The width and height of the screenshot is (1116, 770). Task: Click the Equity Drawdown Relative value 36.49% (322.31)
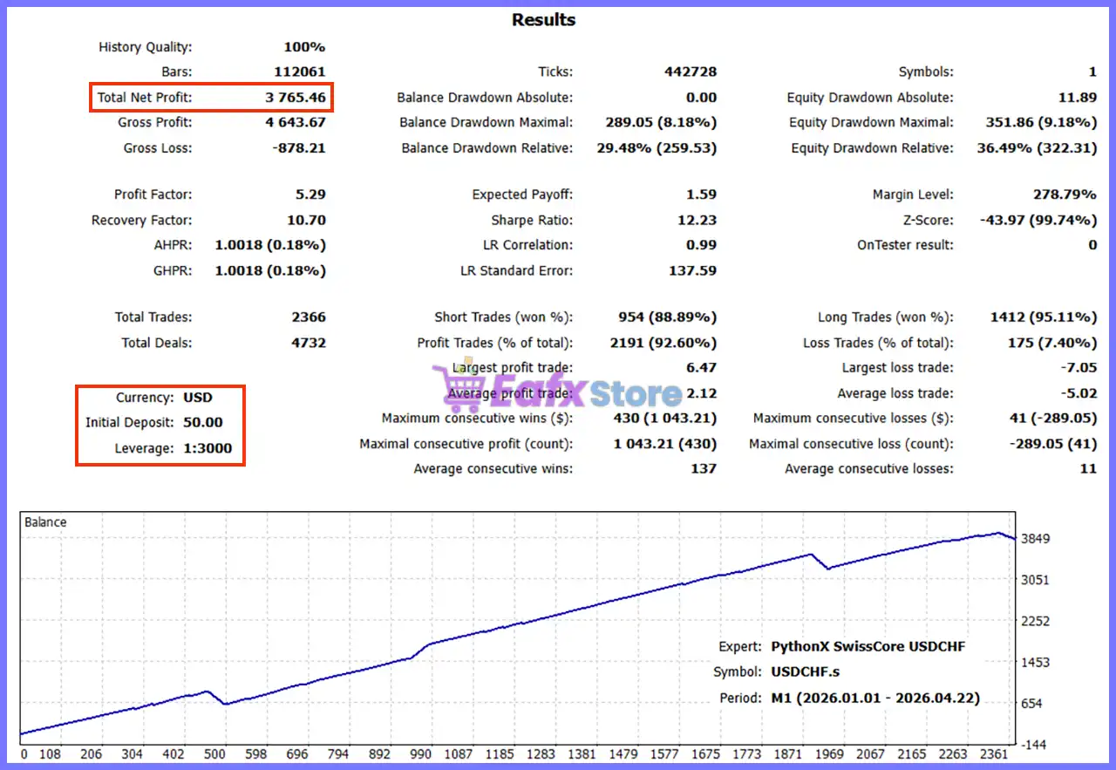point(1038,148)
